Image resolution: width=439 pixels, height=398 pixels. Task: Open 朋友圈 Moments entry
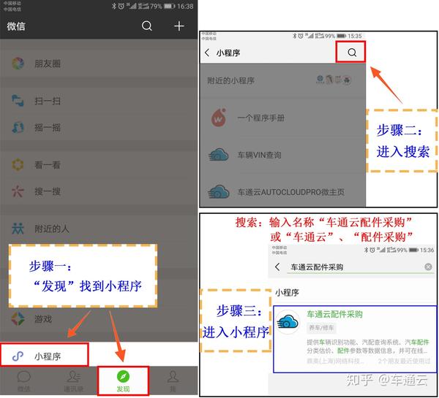click(x=99, y=64)
